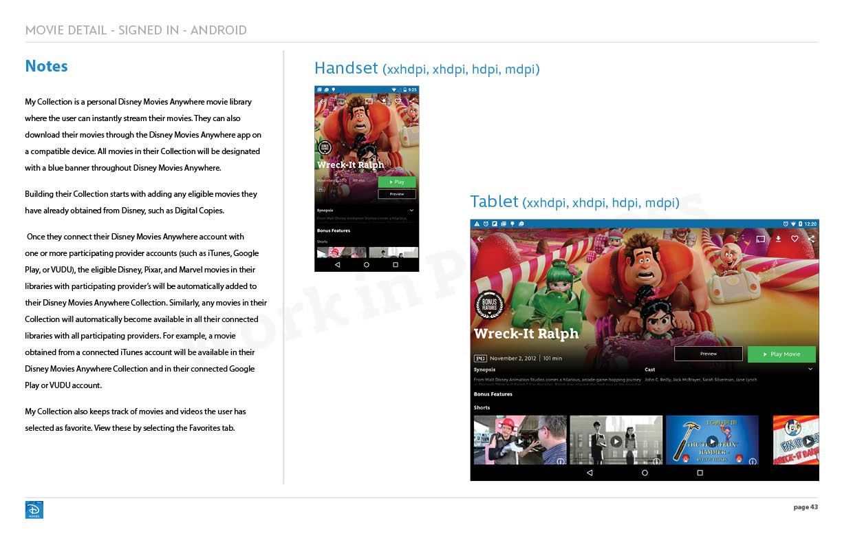This screenshot has width=842, height=545.
Task: Click the Wreck-It Ralph title on the tablet
Action: (x=526, y=334)
